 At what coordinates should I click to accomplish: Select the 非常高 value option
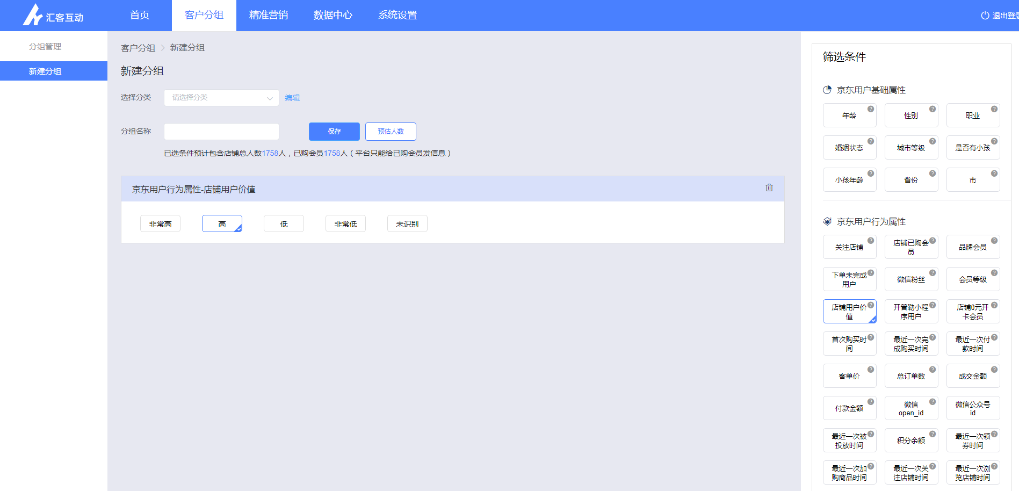point(160,223)
